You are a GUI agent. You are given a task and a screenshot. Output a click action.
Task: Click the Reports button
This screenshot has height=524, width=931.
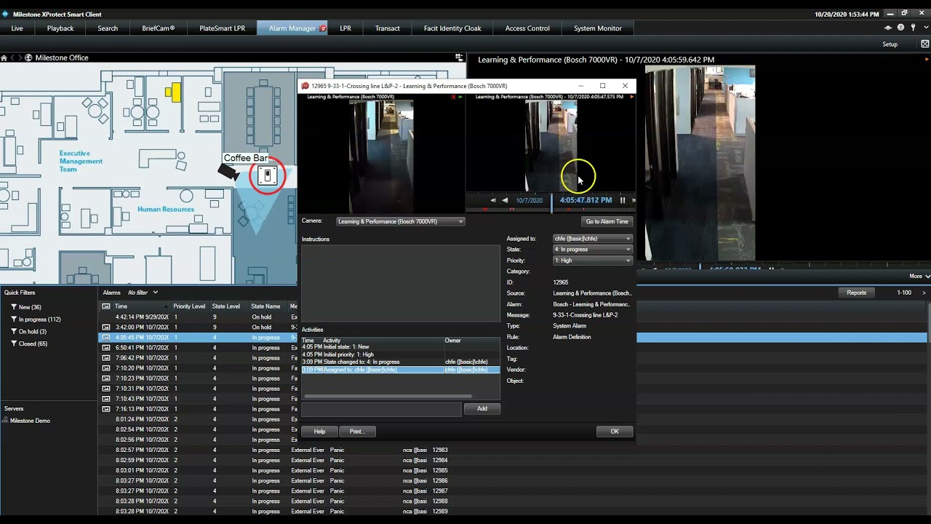click(857, 293)
